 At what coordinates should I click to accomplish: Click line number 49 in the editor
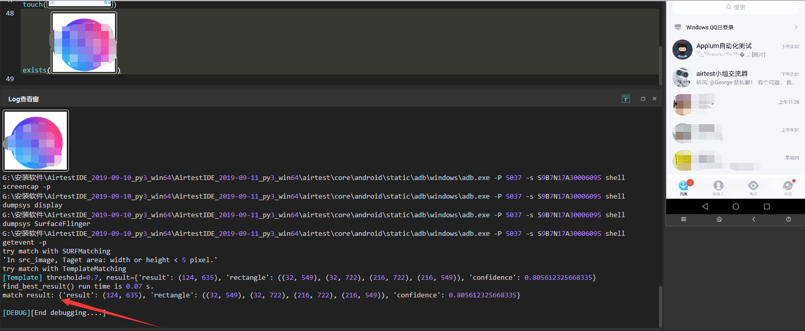pyautogui.click(x=10, y=79)
